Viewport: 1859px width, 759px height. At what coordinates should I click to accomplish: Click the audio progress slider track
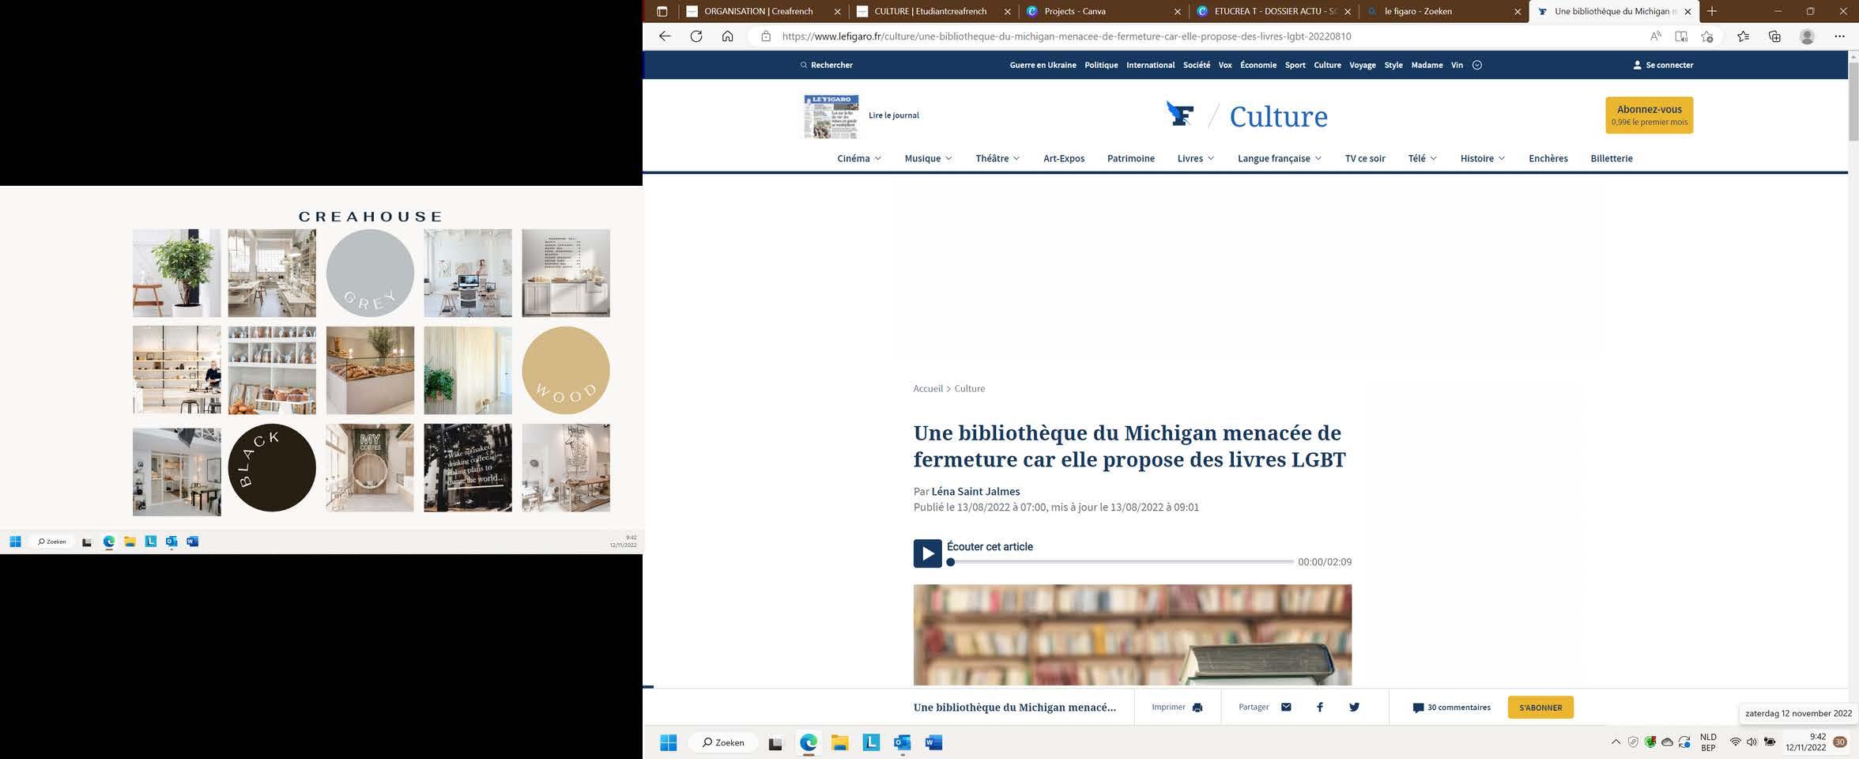[x=1121, y=562]
